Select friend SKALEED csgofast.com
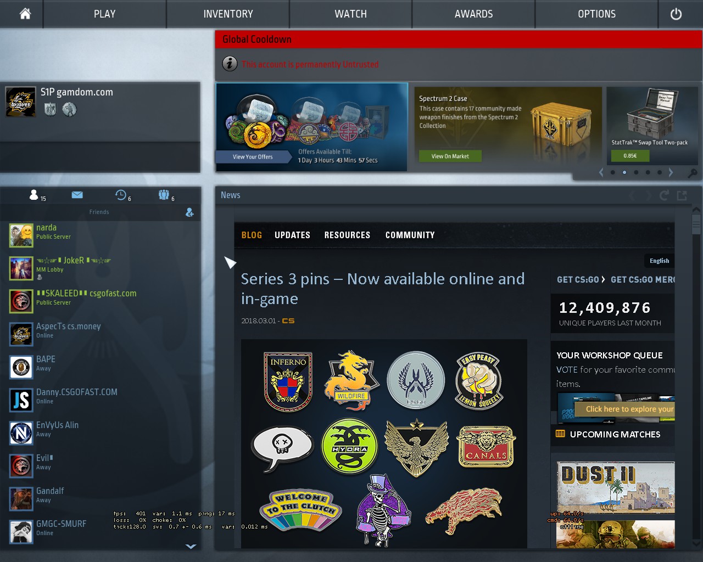 [x=104, y=301]
